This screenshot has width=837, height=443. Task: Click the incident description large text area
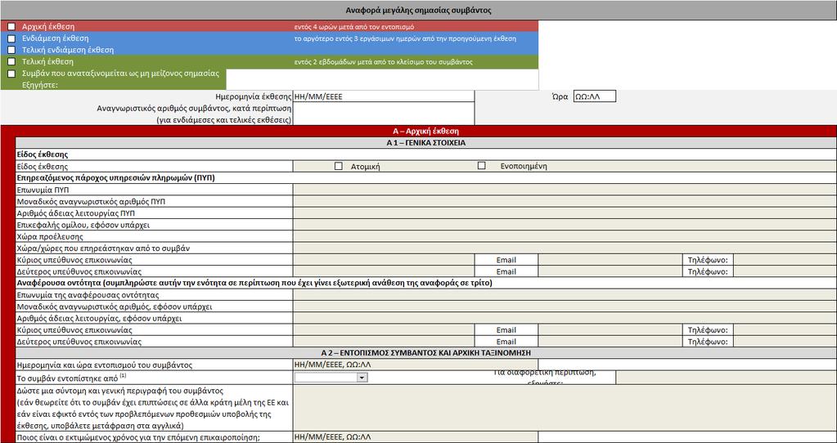coord(565,408)
